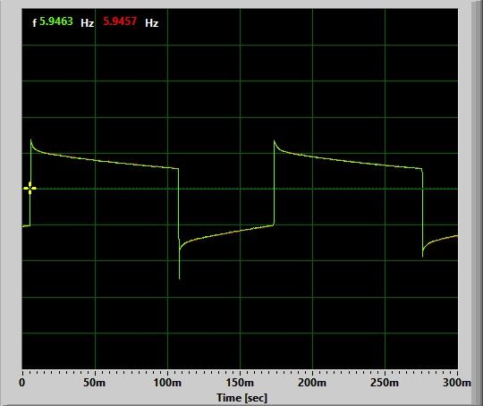Viewport: 483px width, 406px height.
Task: Click the 300m time axis label
Action: (457, 382)
